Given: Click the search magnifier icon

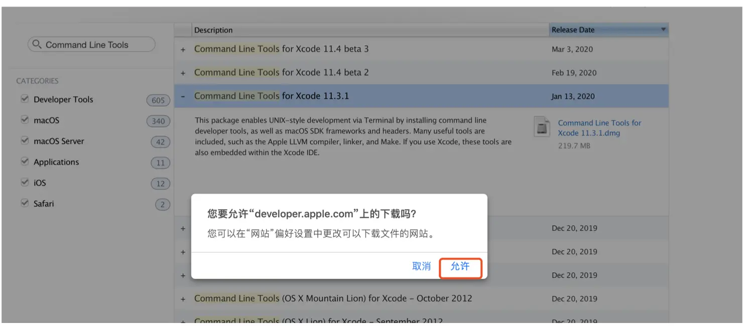Looking at the screenshot, I should [37, 44].
